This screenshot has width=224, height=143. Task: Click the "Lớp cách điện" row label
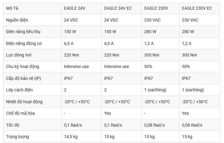tap(19, 90)
